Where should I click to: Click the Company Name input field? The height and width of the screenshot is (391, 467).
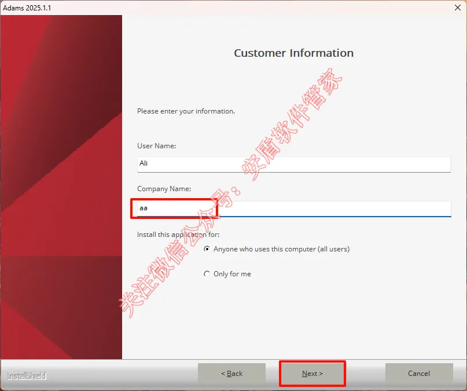click(x=294, y=209)
